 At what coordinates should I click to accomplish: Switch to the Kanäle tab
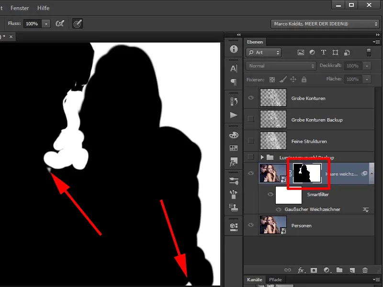pos(255,280)
